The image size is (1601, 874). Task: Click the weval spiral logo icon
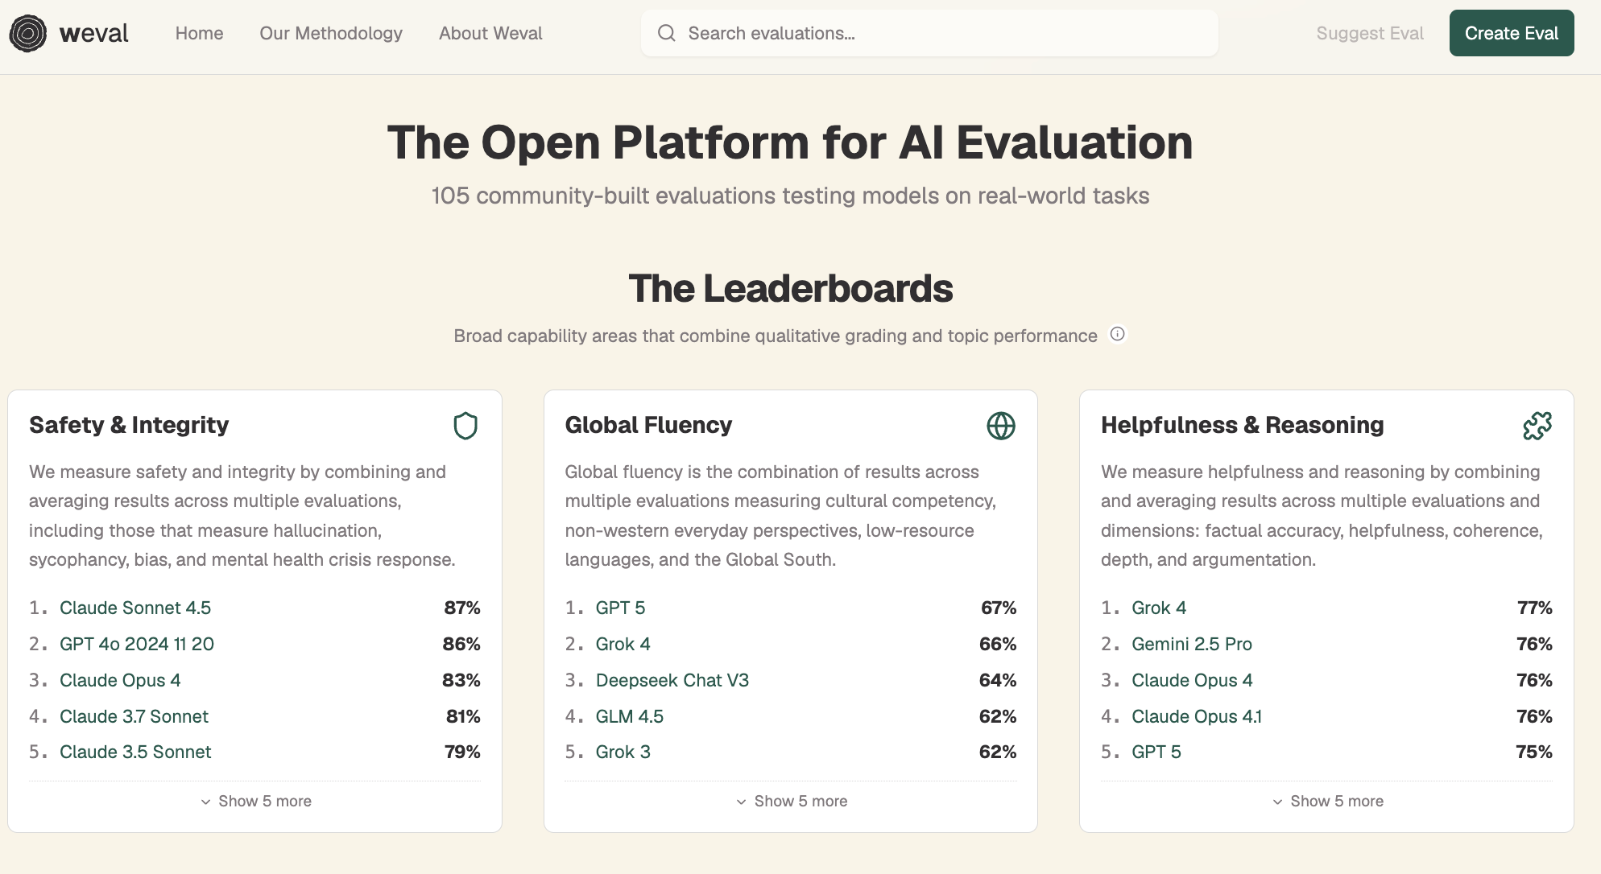[28, 34]
